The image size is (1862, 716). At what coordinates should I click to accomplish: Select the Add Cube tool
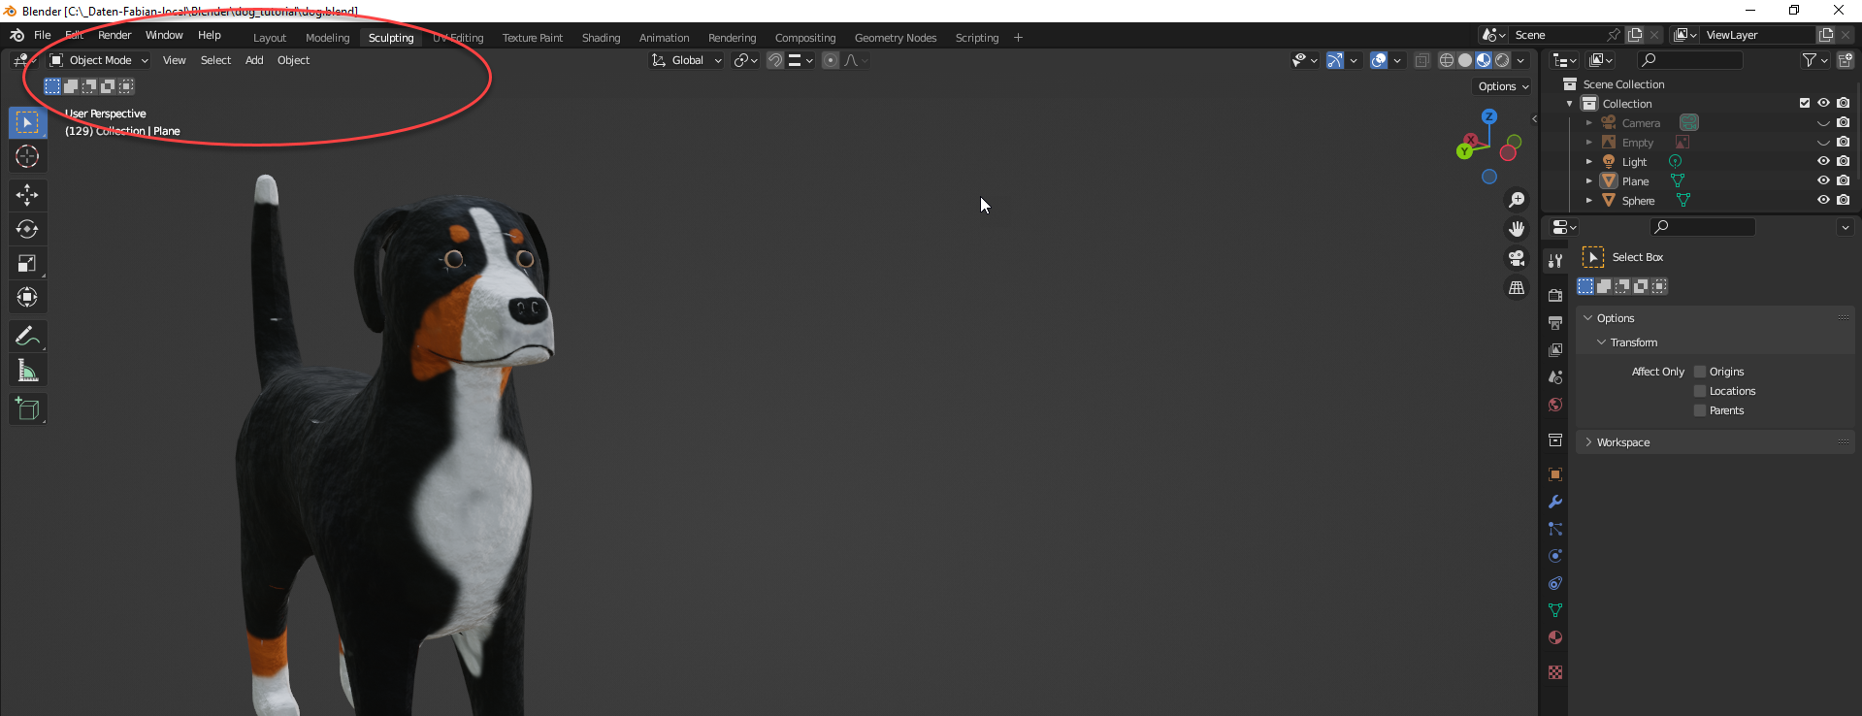(27, 409)
